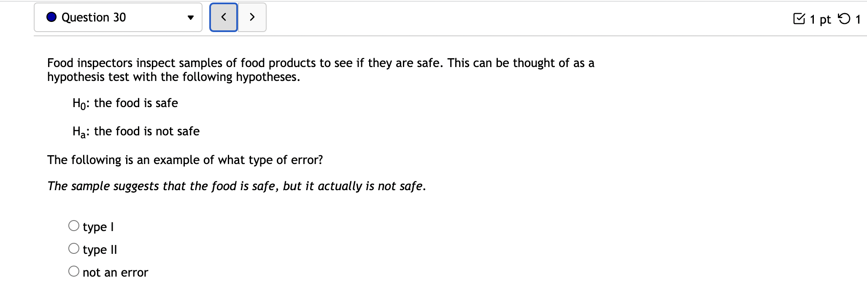Select the type II answer option
Viewport: 867px width, 296px height.
click(73, 249)
